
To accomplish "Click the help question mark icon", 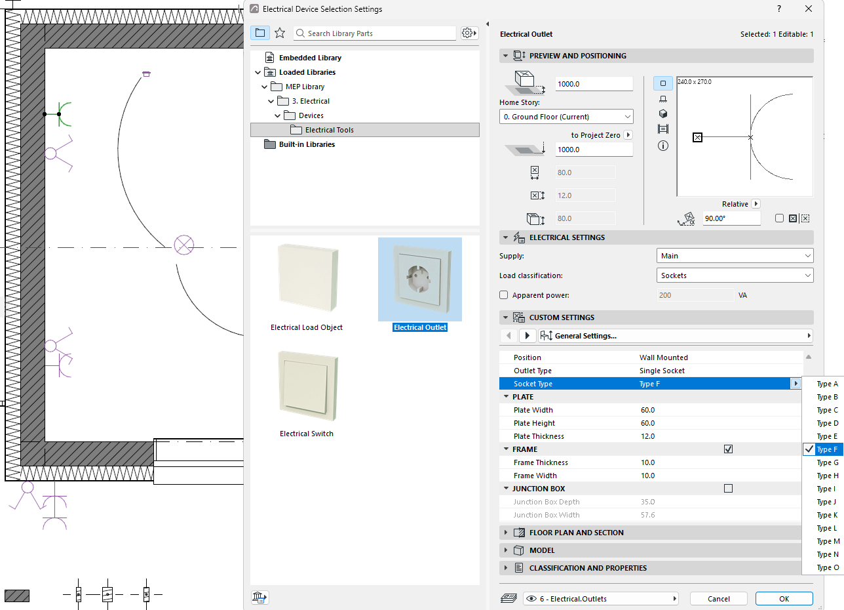I will (x=779, y=9).
